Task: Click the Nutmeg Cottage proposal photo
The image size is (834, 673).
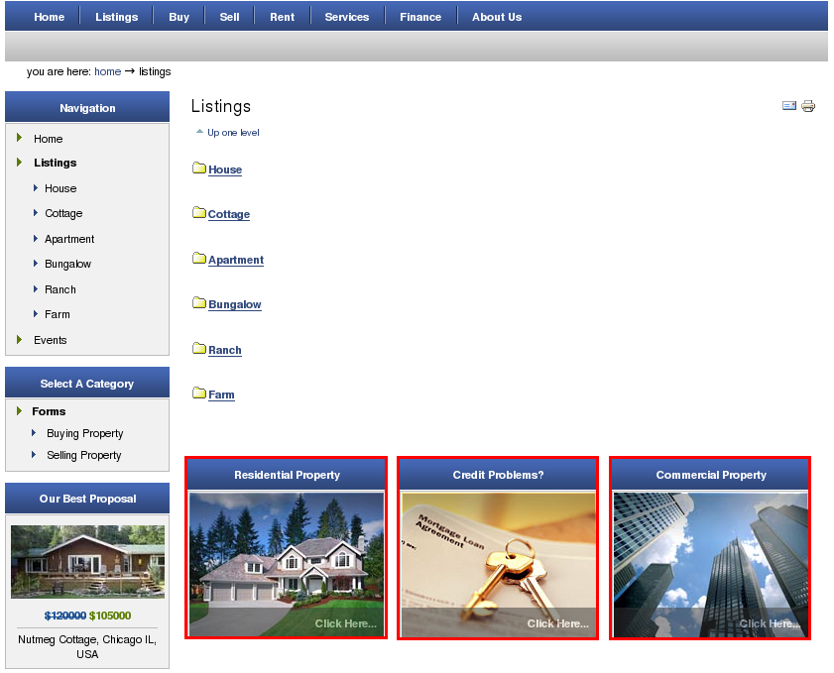Action: (87, 562)
